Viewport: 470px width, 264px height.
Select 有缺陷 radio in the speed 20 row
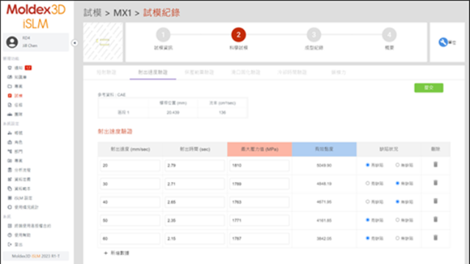point(367,165)
